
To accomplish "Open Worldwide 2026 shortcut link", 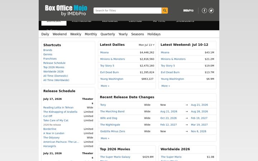I will [x=53, y=72].
